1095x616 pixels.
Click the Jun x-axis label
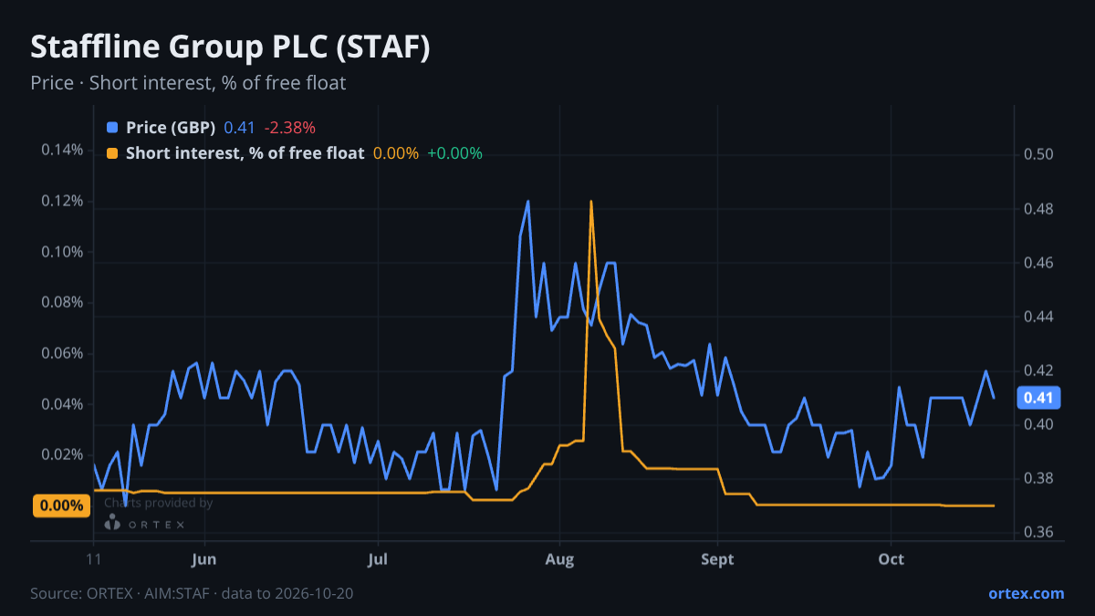[205, 559]
